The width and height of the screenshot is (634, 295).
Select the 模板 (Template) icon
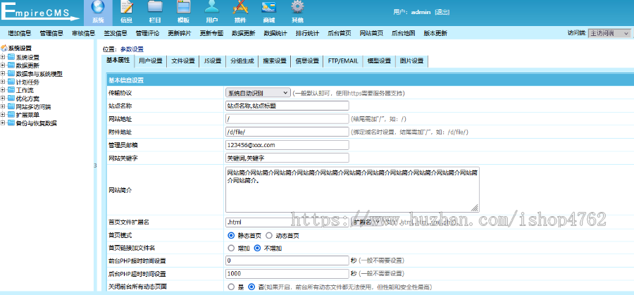click(x=183, y=10)
